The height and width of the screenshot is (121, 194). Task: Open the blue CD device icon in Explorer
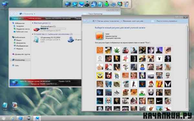[70, 40]
